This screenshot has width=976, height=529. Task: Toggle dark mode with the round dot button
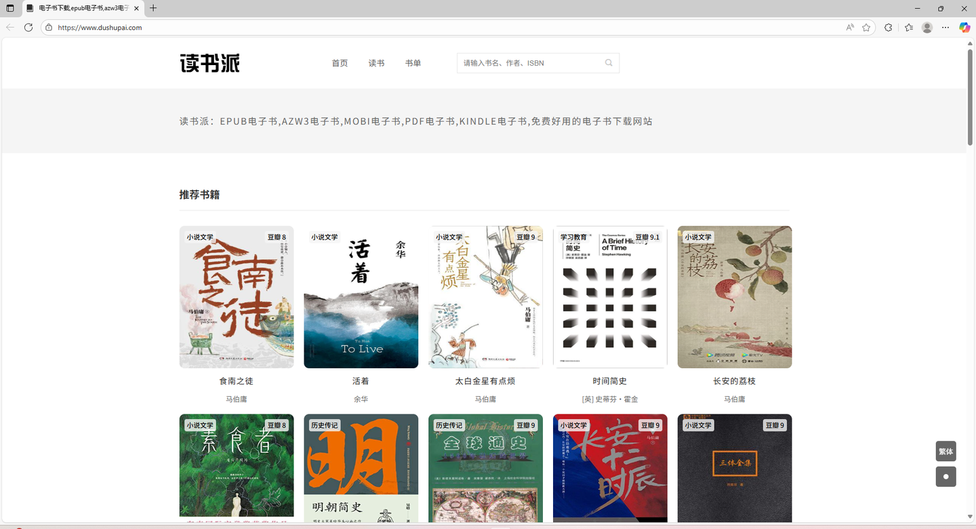(x=945, y=477)
